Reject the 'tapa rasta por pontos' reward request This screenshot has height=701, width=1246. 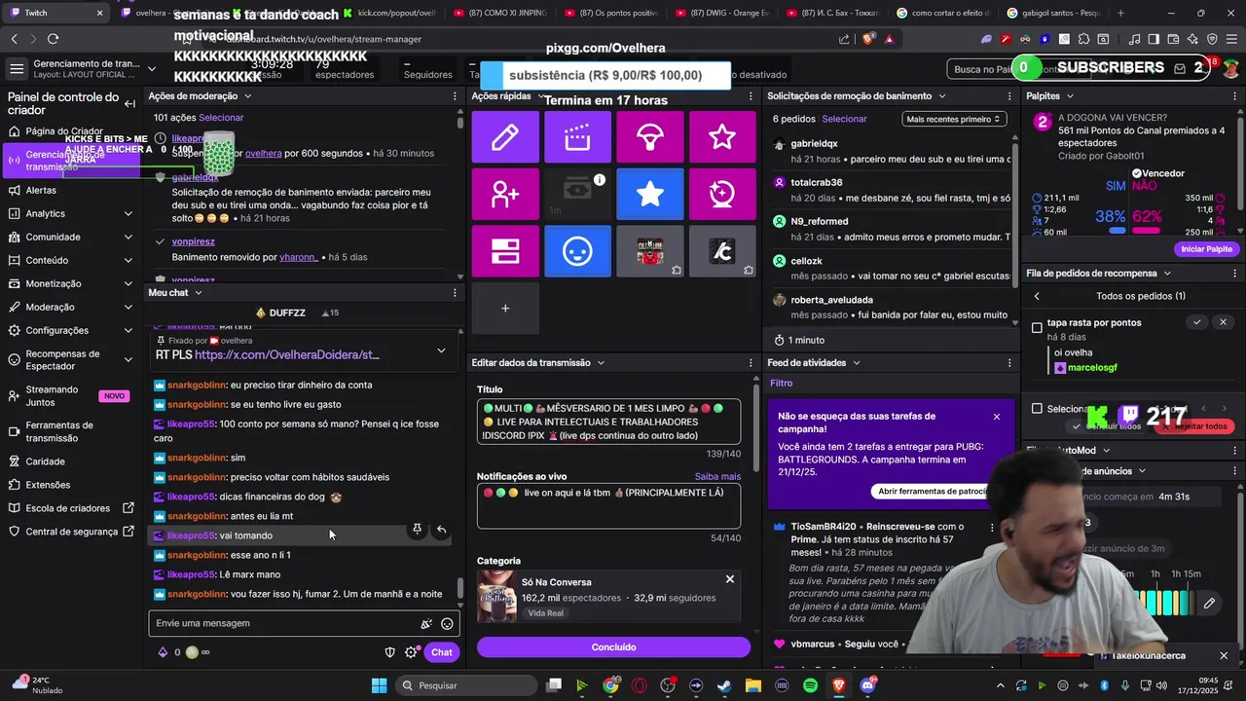coord(1224,322)
